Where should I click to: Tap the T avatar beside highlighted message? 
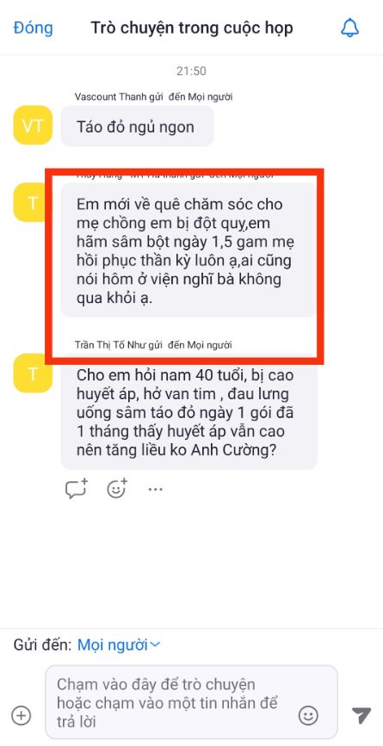pyautogui.click(x=33, y=203)
